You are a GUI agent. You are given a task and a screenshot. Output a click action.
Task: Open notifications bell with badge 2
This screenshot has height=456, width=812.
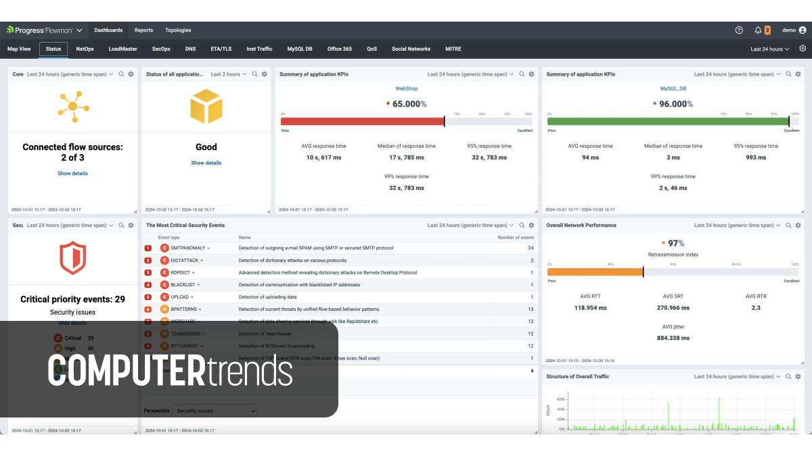pyautogui.click(x=762, y=30)
